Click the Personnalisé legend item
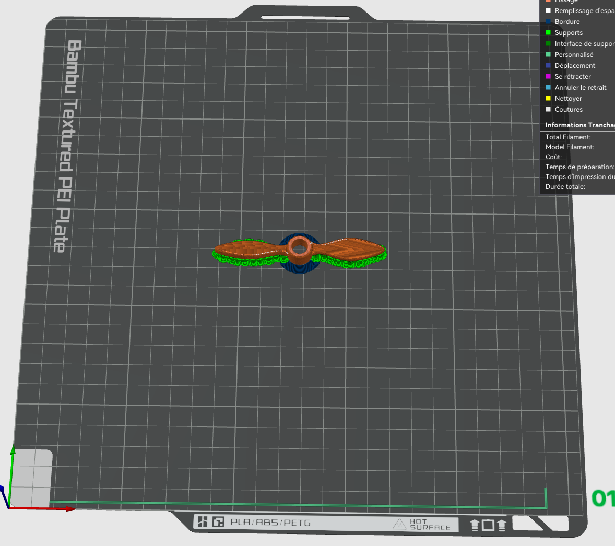615x546 pixels. point(573,54)
